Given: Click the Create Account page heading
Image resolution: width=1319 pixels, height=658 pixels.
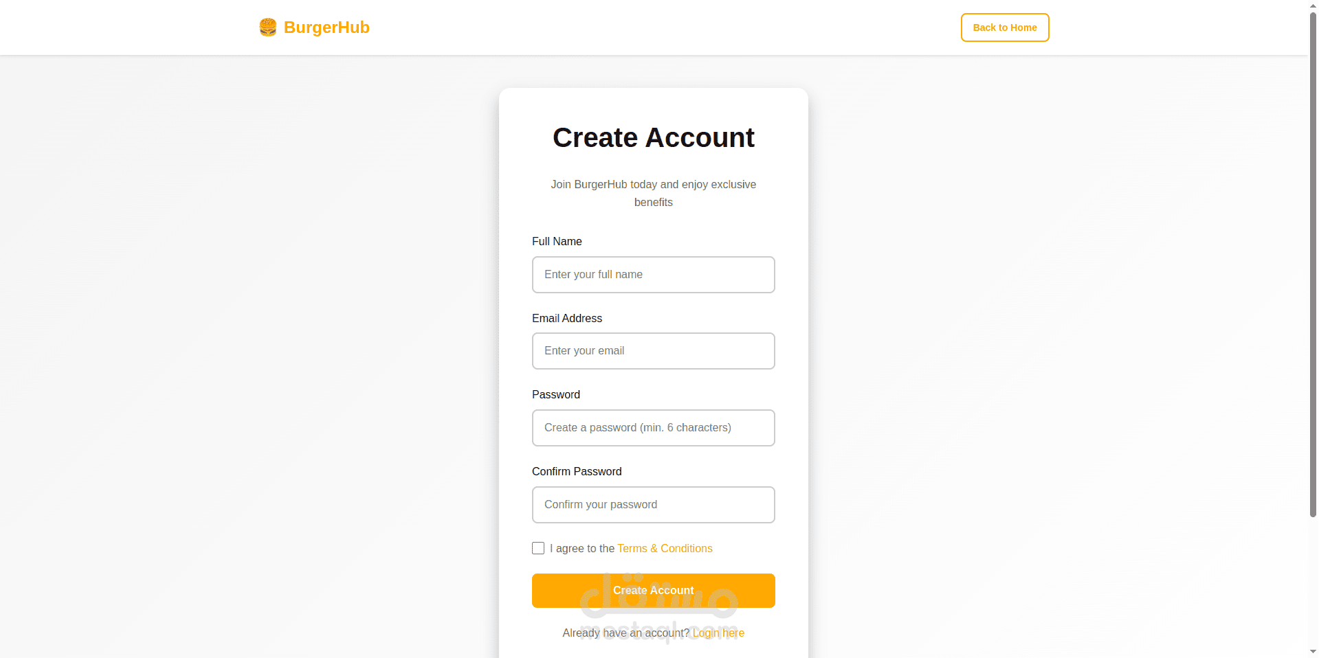Looking at the screenshot, I should [653, 138].
